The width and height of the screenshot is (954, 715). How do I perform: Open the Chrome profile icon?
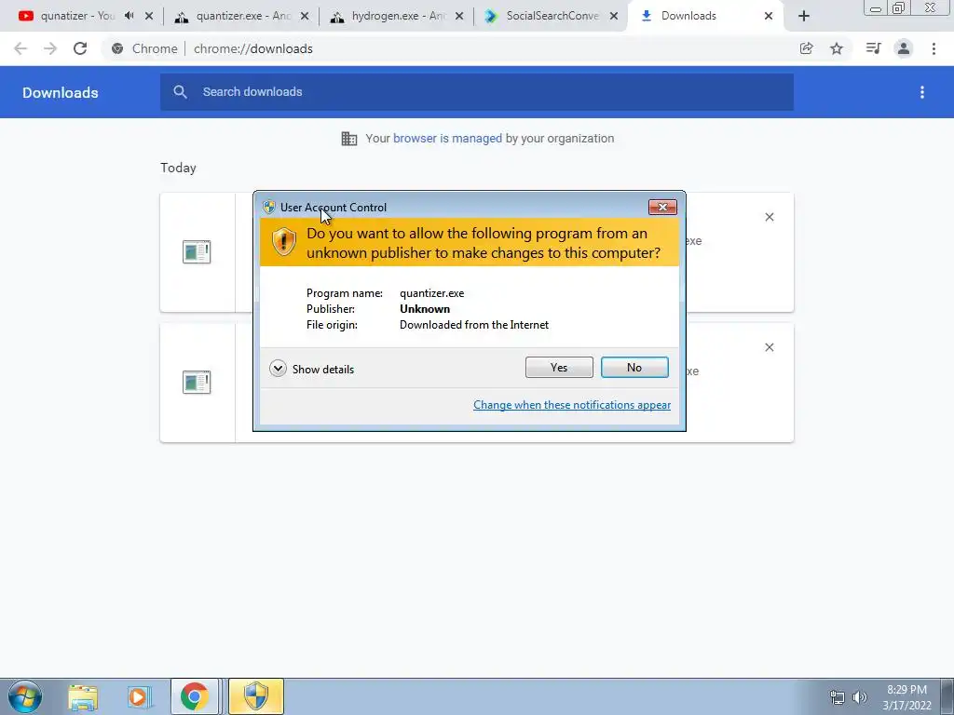pyautogui.click(x=904, y=48)
